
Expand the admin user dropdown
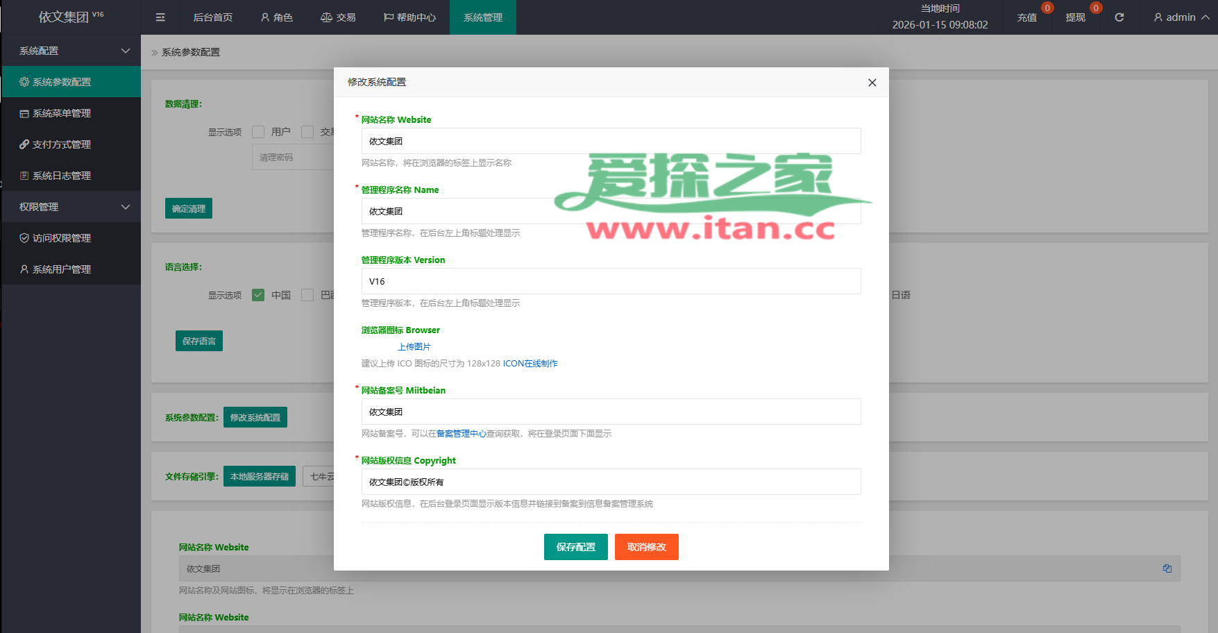point(1181,17)
